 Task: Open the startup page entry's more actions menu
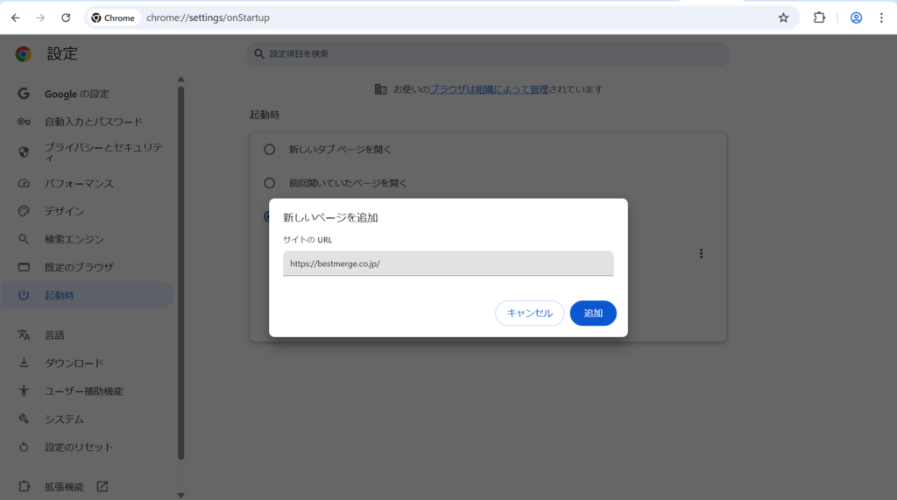click(x=701, y=254)
